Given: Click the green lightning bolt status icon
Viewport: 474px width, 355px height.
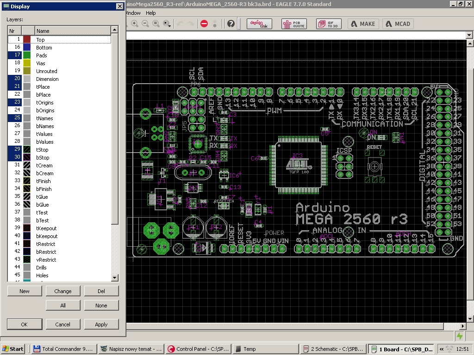Looking at the screenshot, I should point(460,336).
